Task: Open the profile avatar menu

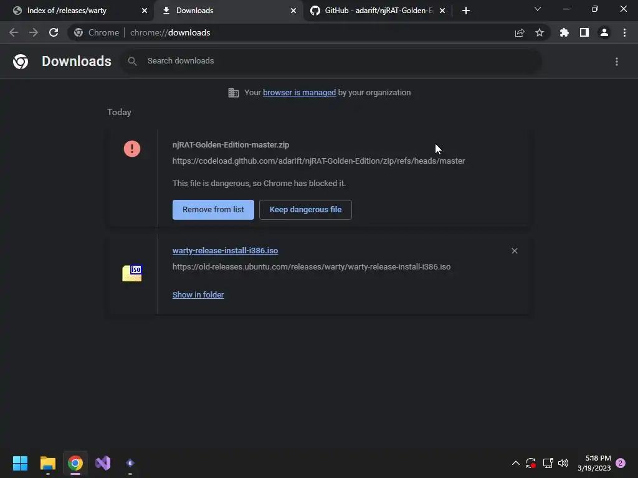Action: click(x=604, y=32)
